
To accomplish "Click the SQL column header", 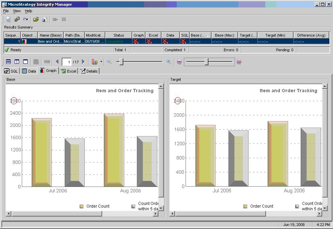I will click(x=185, y=35).
